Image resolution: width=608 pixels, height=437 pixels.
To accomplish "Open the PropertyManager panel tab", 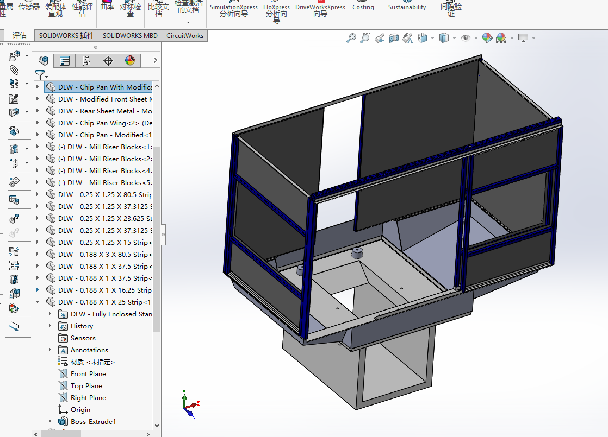I will [x=65, y=61].
